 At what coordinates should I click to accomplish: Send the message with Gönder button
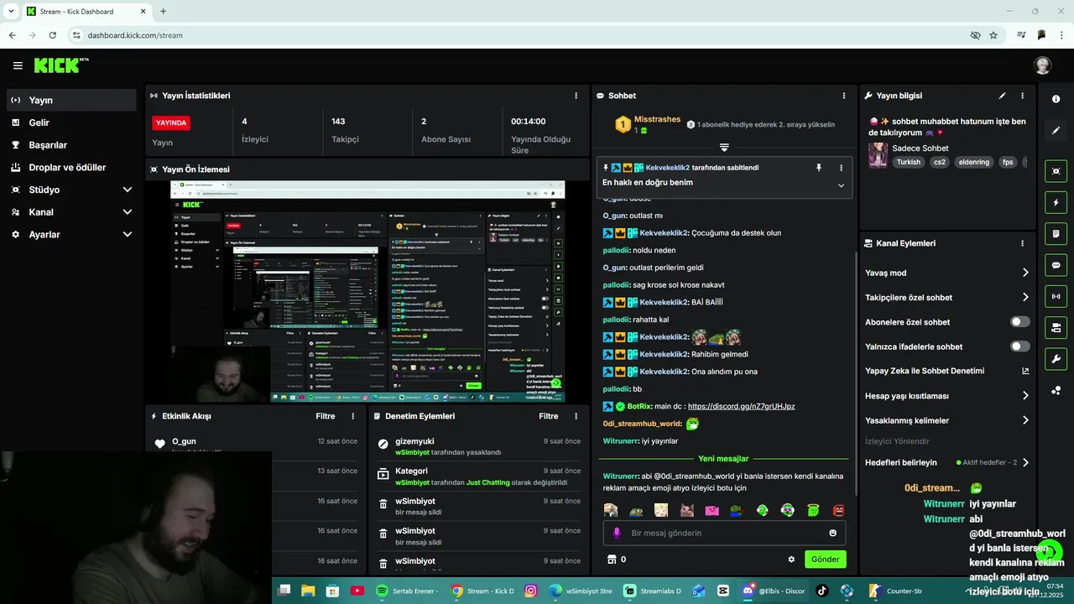(x=825, y=560)
